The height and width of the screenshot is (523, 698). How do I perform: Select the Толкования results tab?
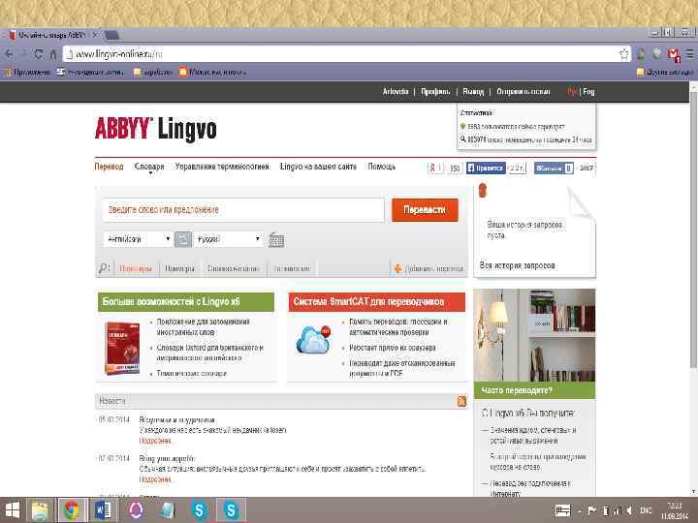292,268
